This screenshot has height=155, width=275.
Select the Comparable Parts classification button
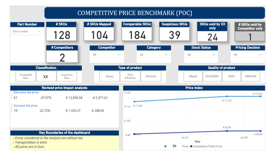pyautogui.click(x=26, y=76)
